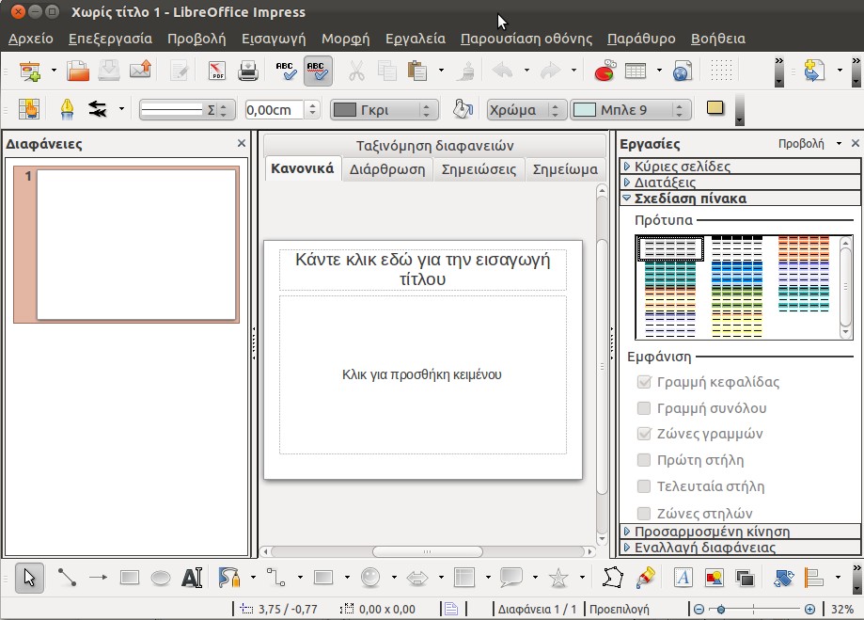Screen dimensions: 864x620
Task: Toggle the 'Ζώνες γραμμών' checkbox
Action: click(644, 434)
